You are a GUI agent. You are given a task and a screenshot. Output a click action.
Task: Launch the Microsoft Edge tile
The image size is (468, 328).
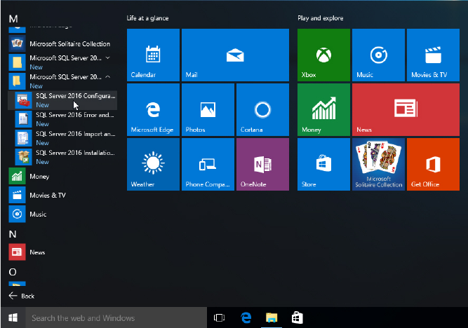pos(153,109)
